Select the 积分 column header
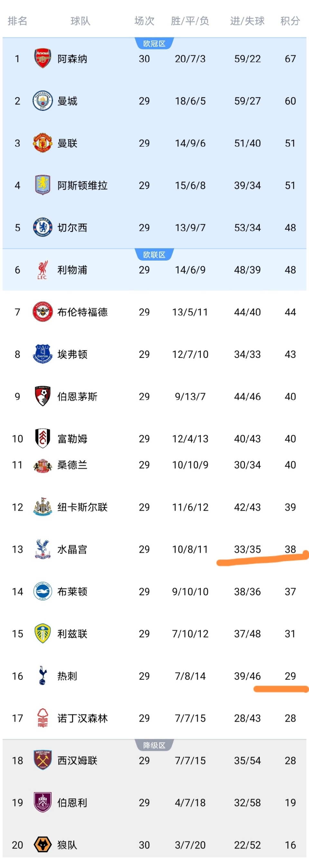This screenshot has width=309, height=860. 290,21
